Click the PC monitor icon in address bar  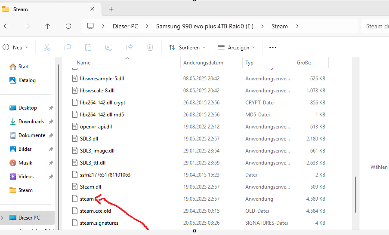coord(90,26)
